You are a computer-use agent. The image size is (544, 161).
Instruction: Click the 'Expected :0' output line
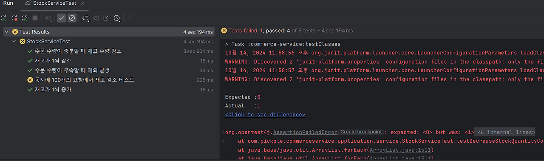243,97
